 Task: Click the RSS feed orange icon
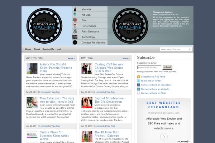138,77
